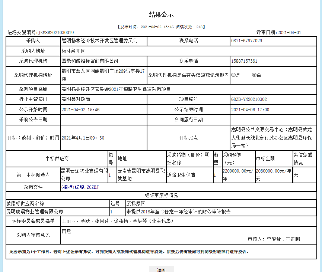Click the 采购代理机构地址 label
Screen dimensions: 322x272
33,75
